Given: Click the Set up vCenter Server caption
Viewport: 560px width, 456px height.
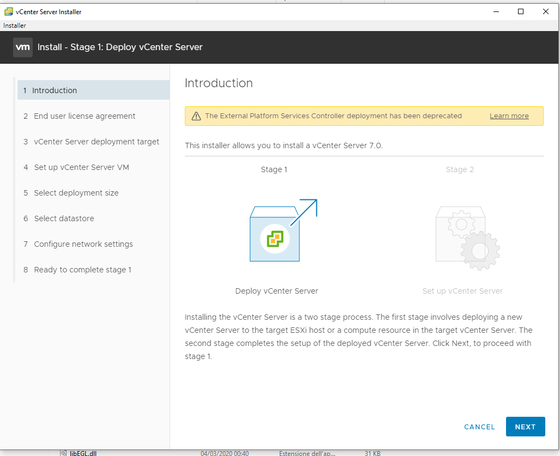Looking at the screenshot, I should coord(462,291).
